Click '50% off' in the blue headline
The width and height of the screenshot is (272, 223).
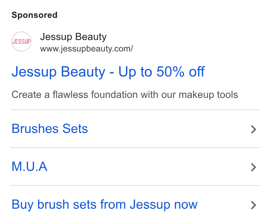tap(181, 71)
